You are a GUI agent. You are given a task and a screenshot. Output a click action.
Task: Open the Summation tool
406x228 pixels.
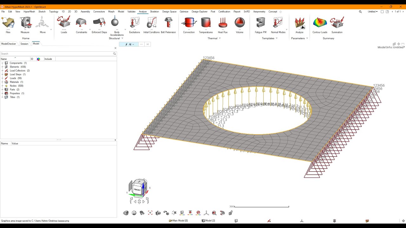[x=337, y=25]
